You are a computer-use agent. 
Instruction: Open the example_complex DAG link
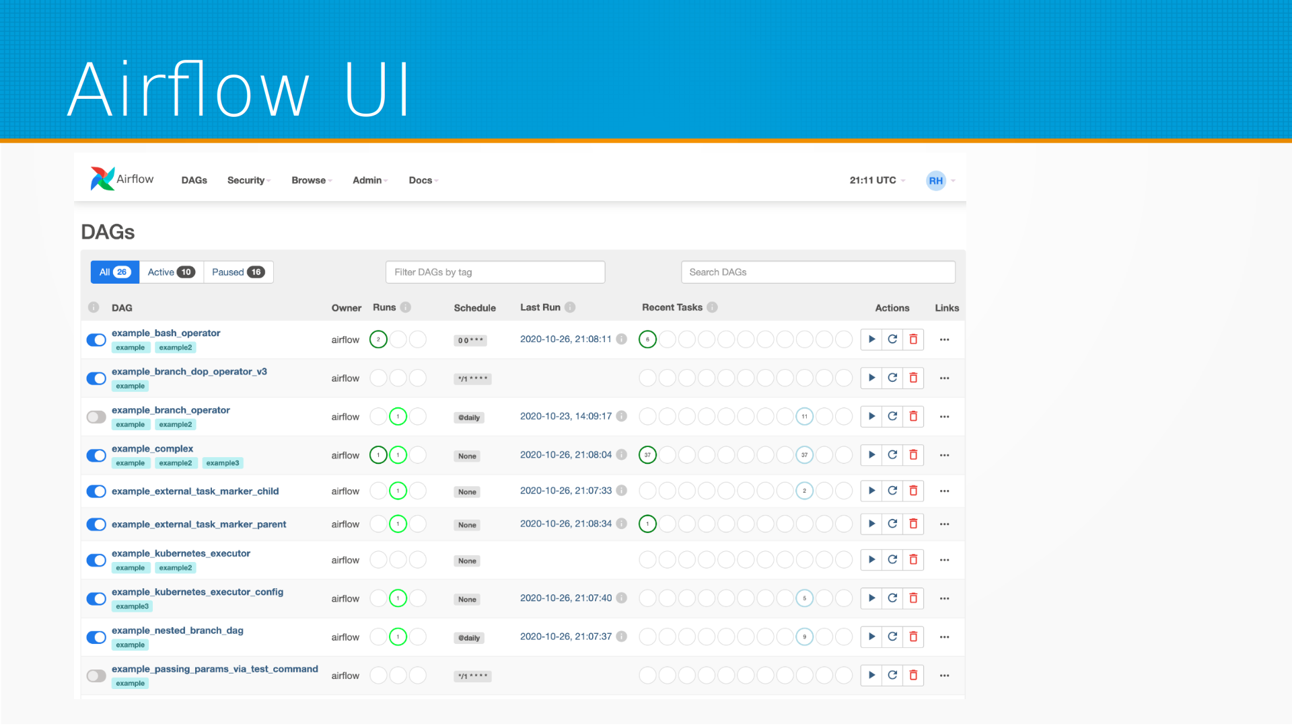tap(152, 448)
